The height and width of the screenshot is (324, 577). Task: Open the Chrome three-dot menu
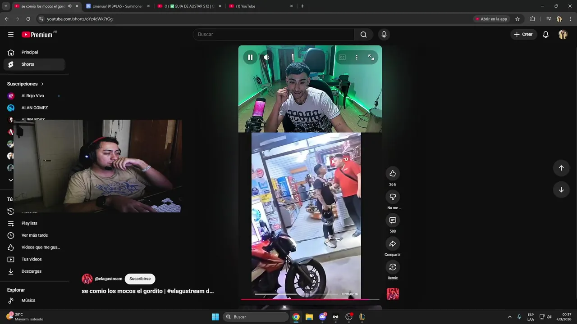tap(571, 19)
